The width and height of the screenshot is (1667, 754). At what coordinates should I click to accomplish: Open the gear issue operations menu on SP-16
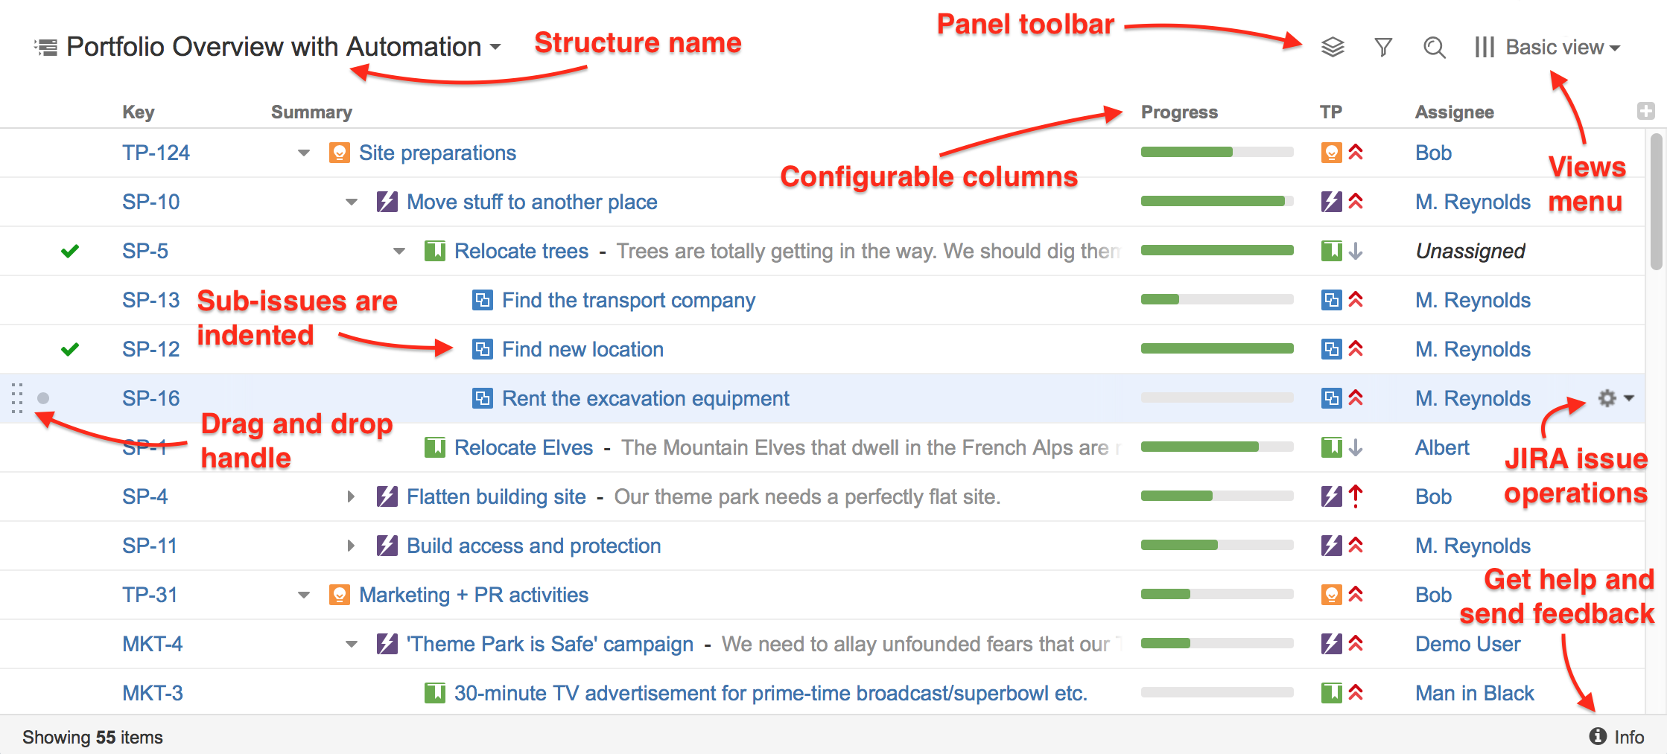click(x=1607, y=398)
